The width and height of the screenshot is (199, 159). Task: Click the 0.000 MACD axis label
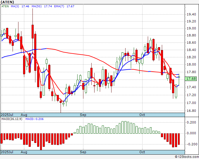click(191, 133)
